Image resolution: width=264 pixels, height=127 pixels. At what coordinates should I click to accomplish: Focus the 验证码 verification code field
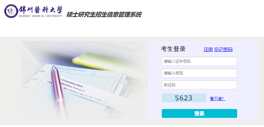(x=199, y=85)
